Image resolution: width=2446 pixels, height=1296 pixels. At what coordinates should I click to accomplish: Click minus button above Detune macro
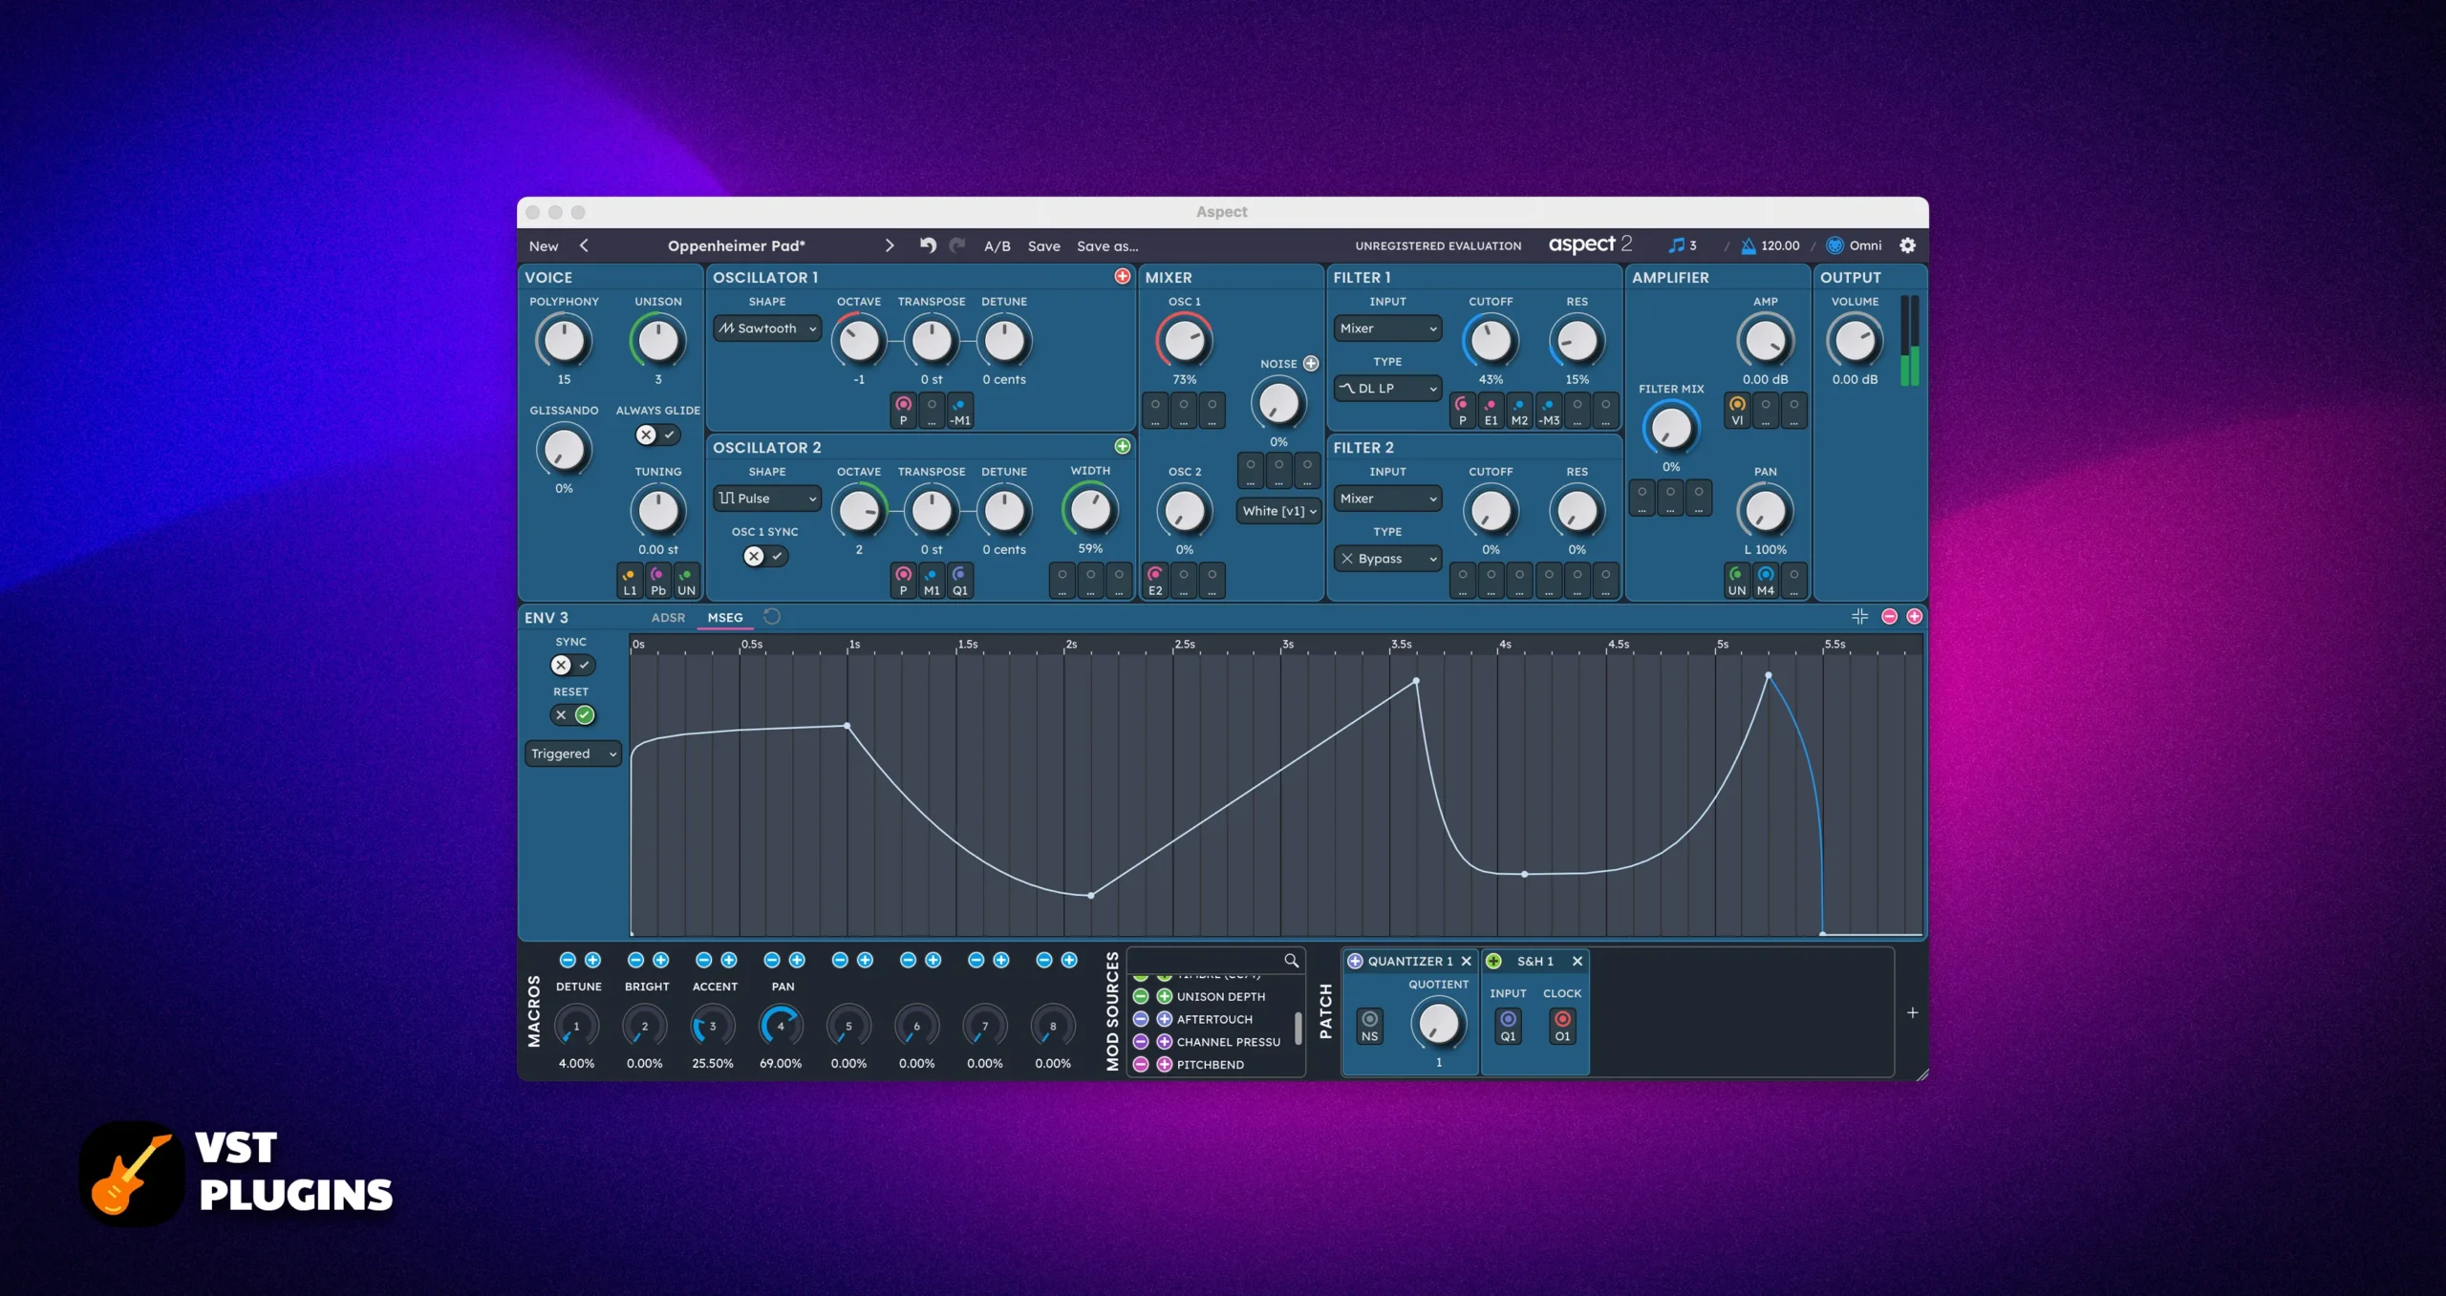(x=568, y=960)
